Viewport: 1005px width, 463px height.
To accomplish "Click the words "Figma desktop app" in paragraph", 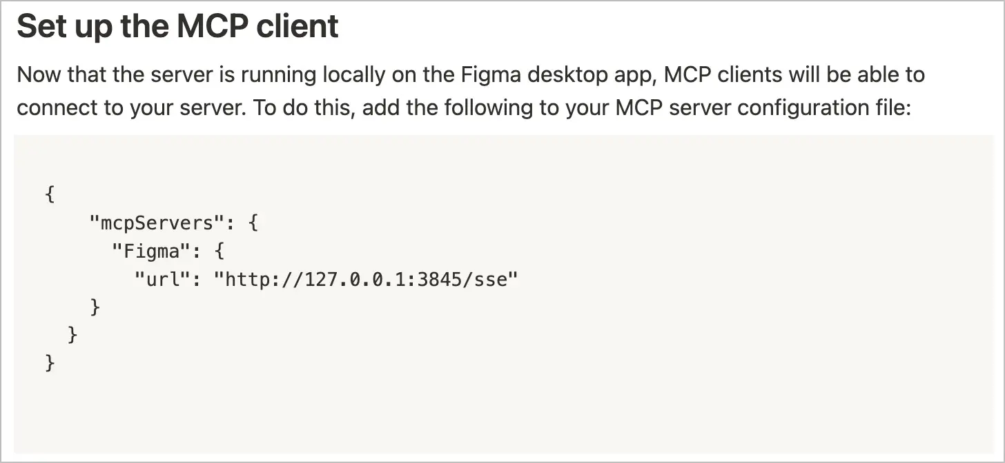I will point(559,74).
